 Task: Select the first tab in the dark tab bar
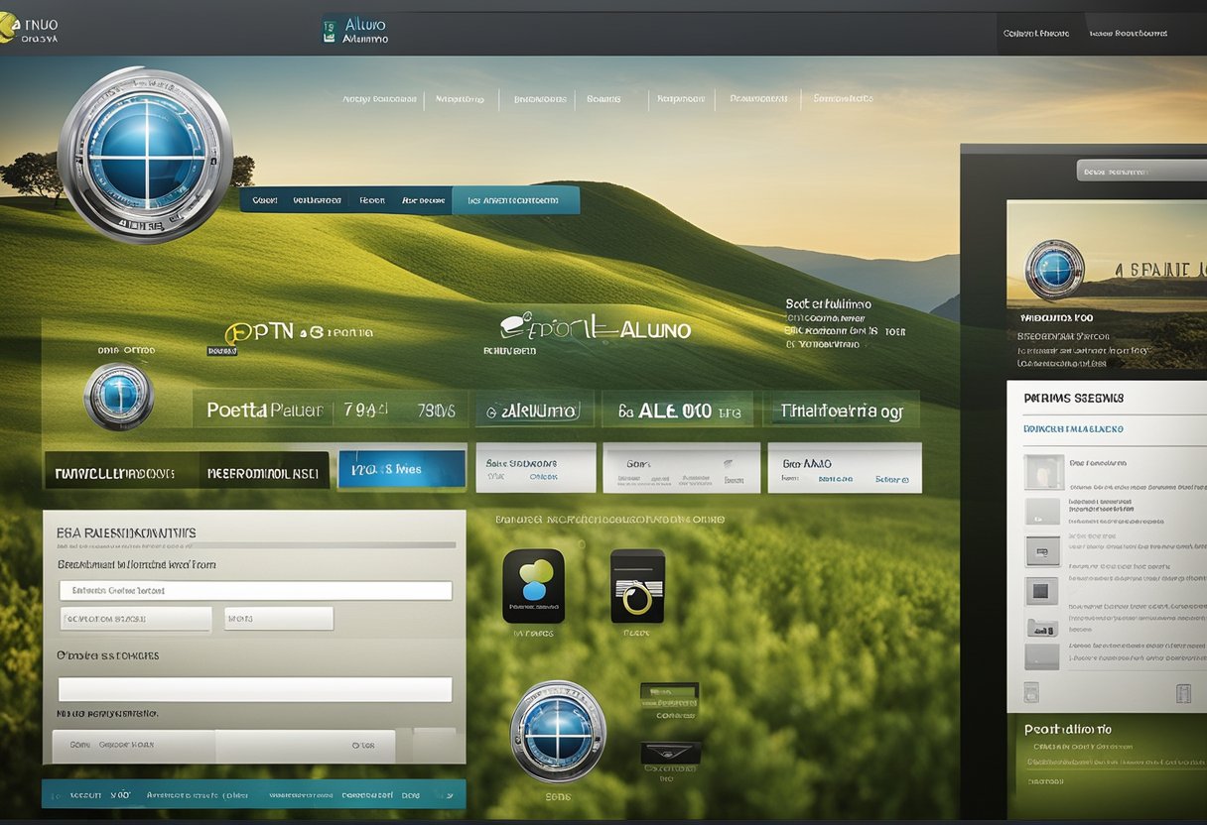[x=265, y=200]
